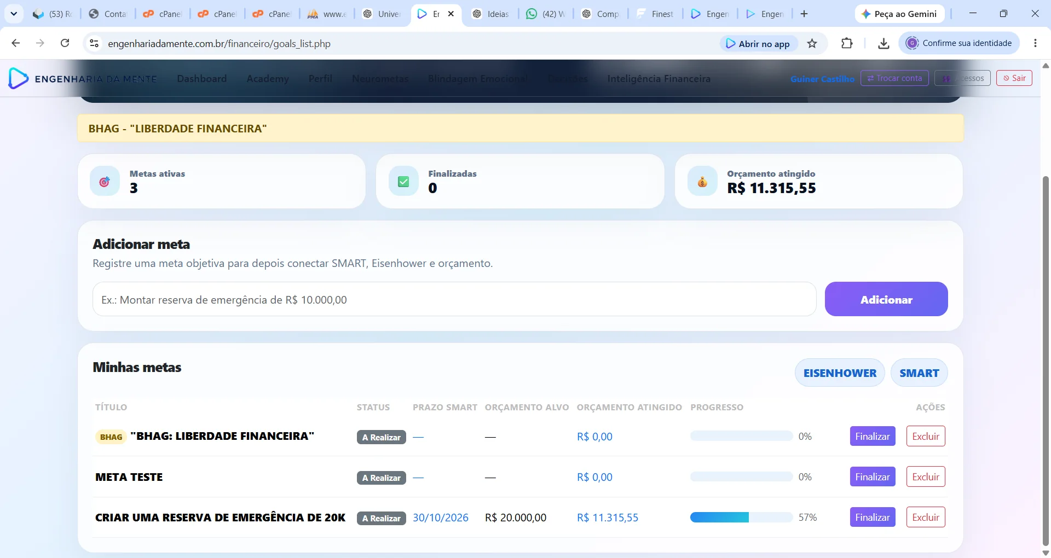
Task: Open the Dashboard navigation item
Action: [x=201, y=78]
